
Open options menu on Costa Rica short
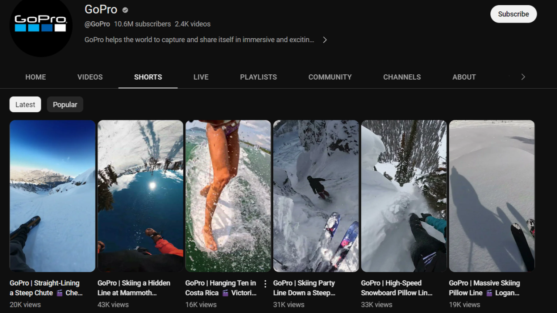coord(265,283)
